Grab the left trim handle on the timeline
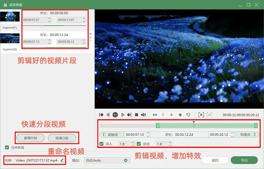264x169 pixels. click(158, 126)
